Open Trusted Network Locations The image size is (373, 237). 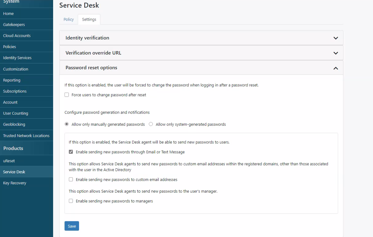pyautogui.click(x=27, y=136)
